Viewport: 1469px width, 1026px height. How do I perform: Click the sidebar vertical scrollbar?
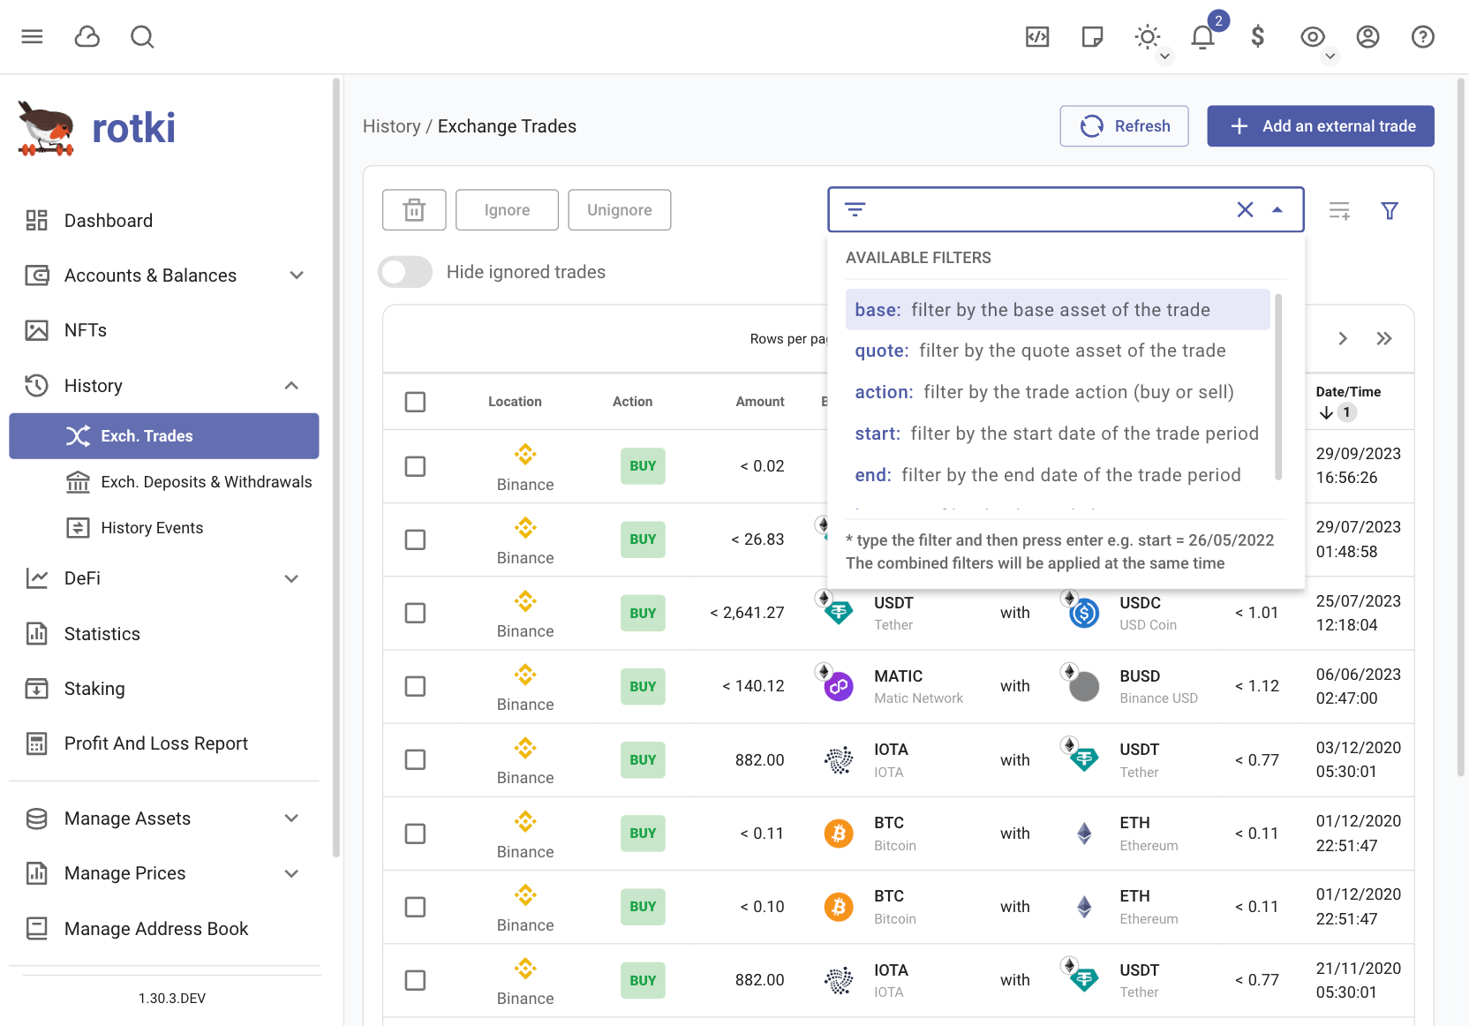pos(336,468)
